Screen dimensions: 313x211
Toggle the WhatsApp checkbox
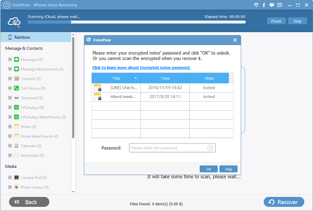[10, 107]
